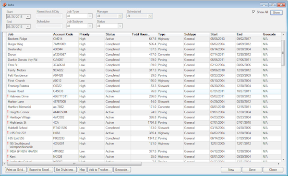Sort by the Type column header
Viewport: 288px width, 176px height.
tap(170, 34)
